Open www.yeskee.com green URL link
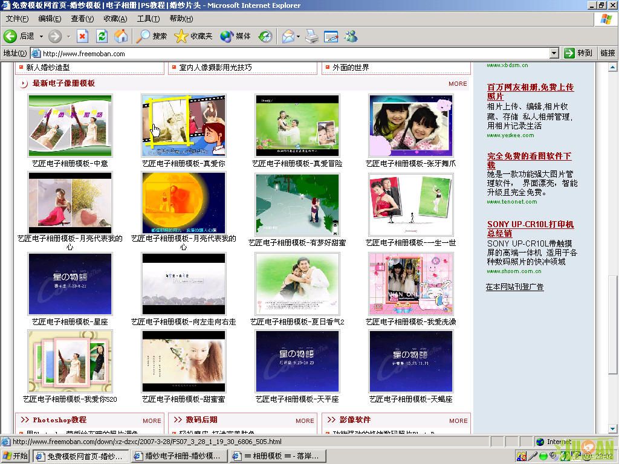Image resolution: width=619 pixels, height=464 pixels. 510,135
